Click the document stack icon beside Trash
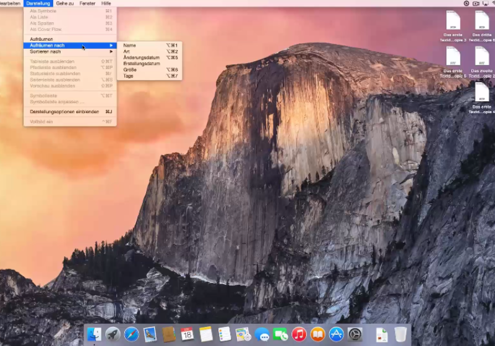The height and width of the screenshot is (346, 495). tap(382, 335)
